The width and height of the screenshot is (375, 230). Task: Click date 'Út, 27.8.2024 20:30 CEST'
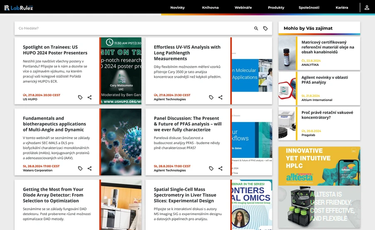click(42, 95)
